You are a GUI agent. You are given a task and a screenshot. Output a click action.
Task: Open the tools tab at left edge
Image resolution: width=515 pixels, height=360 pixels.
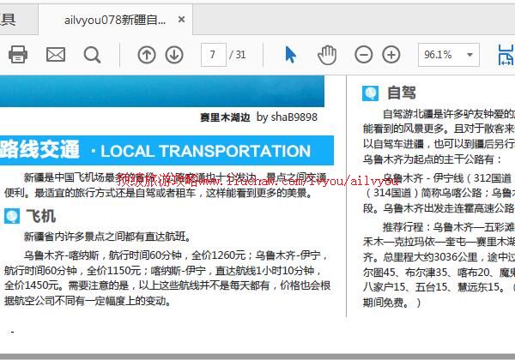click(9, 20)
